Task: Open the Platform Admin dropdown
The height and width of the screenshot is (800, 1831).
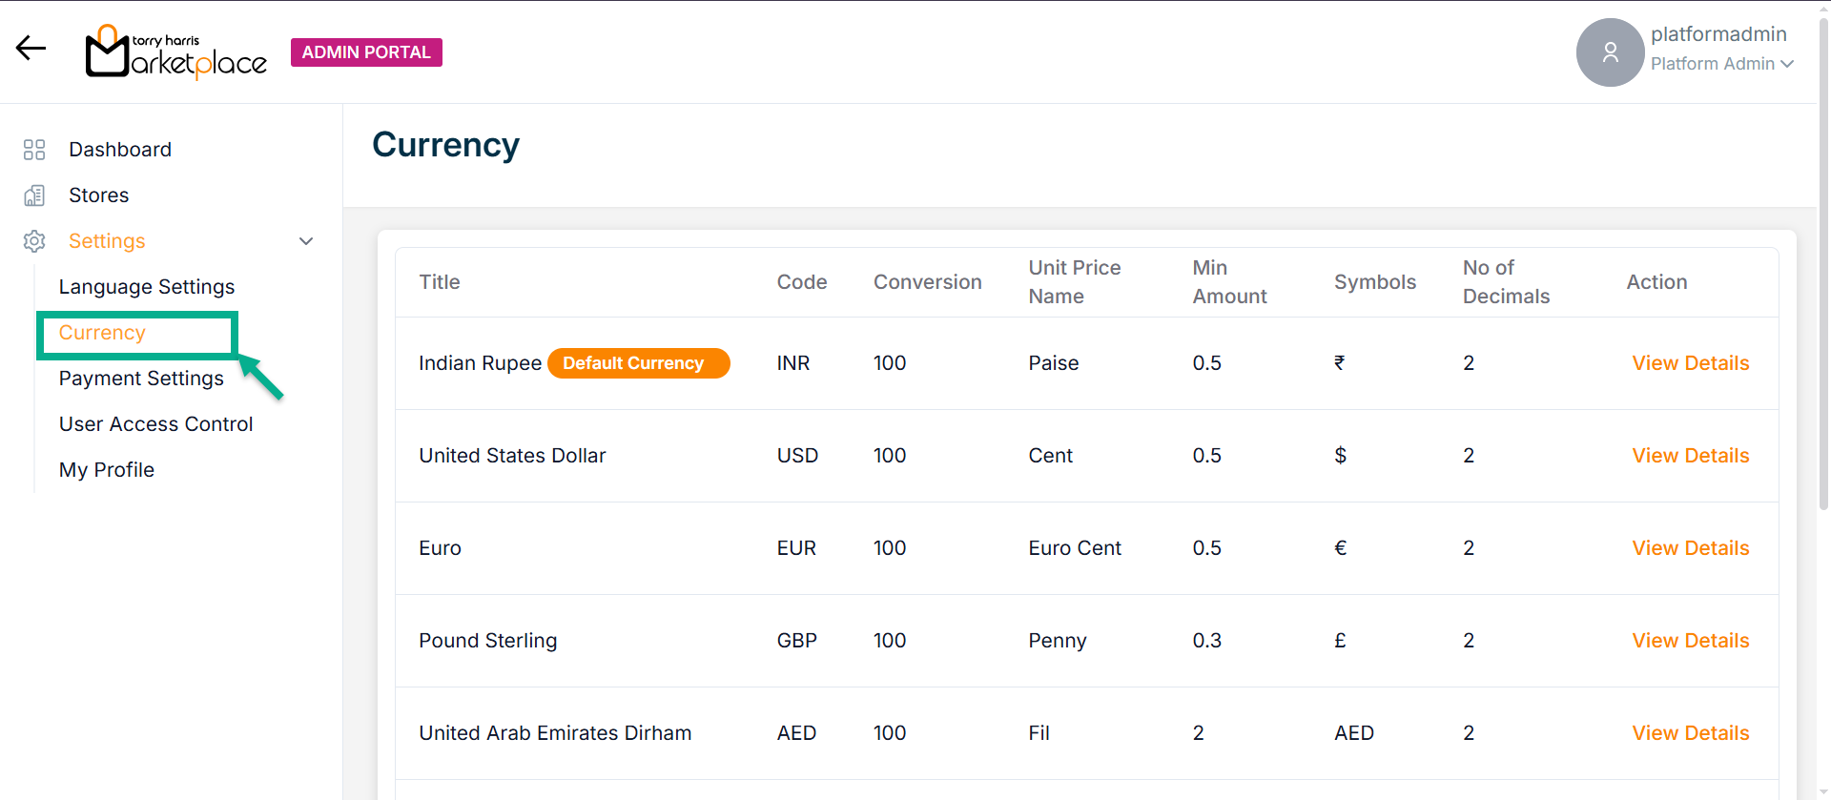Action: click(x=1721, y=64)
